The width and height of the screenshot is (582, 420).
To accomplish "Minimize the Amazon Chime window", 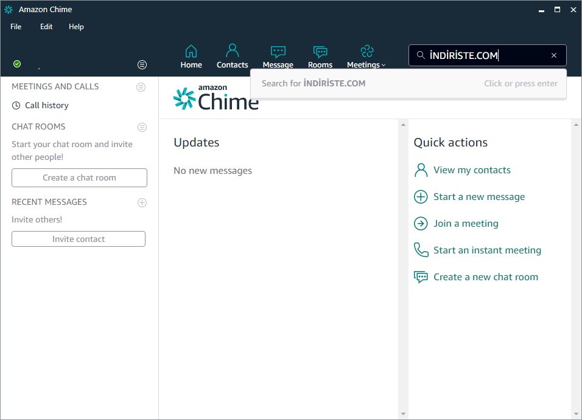I will tap(542, 10).
